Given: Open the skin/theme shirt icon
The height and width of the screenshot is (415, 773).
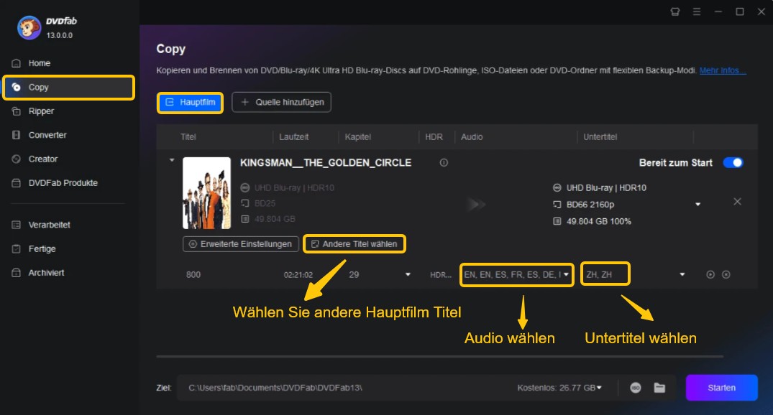Looking at the screenshot, I should [675, 11].
